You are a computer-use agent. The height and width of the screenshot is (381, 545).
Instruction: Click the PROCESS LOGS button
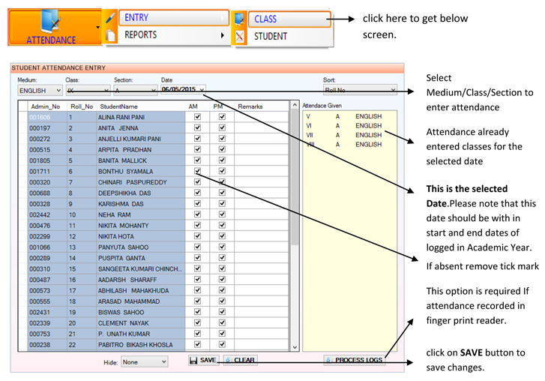[x=355, y=360]
